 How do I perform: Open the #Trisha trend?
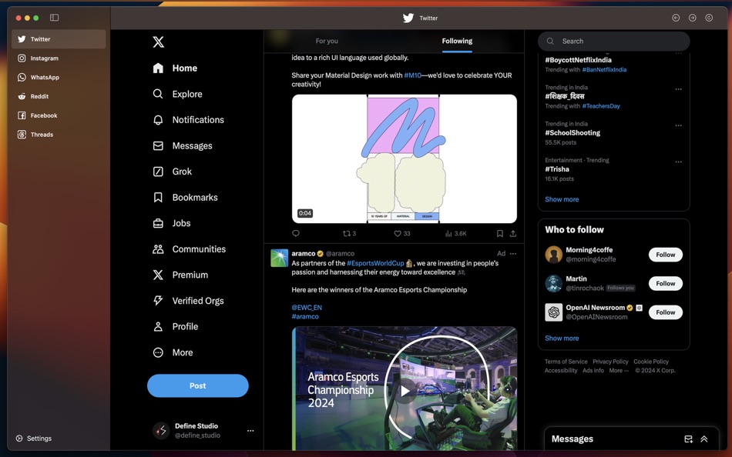pyautogui.click(x=557, y=169)
